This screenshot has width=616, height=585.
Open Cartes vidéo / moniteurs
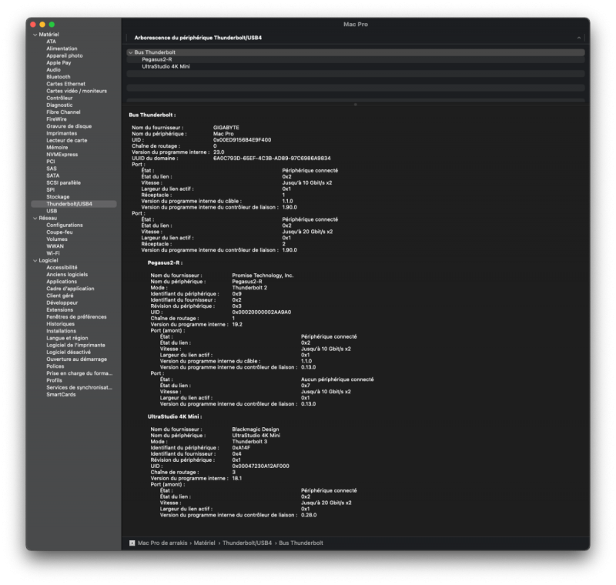76,91
